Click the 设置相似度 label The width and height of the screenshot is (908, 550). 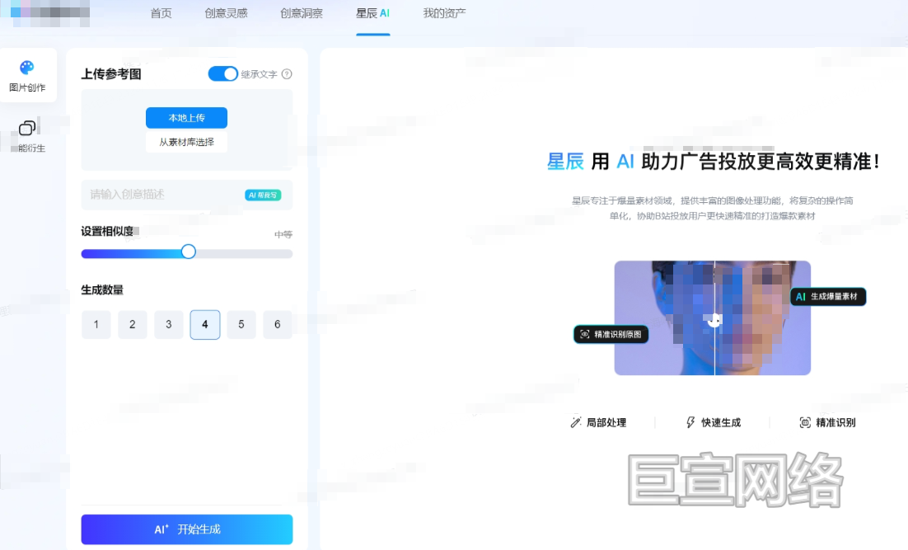[107, 231]
